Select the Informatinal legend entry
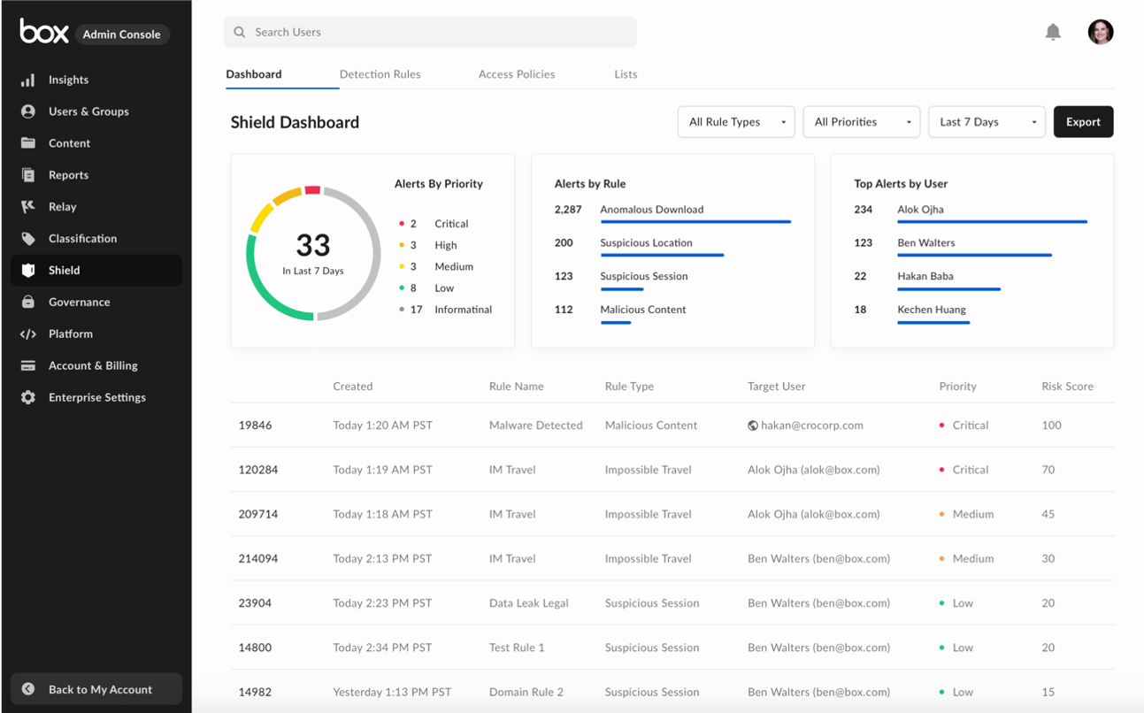The height and width of the screenshot is (713, 1144). click(x=445, y=310)
